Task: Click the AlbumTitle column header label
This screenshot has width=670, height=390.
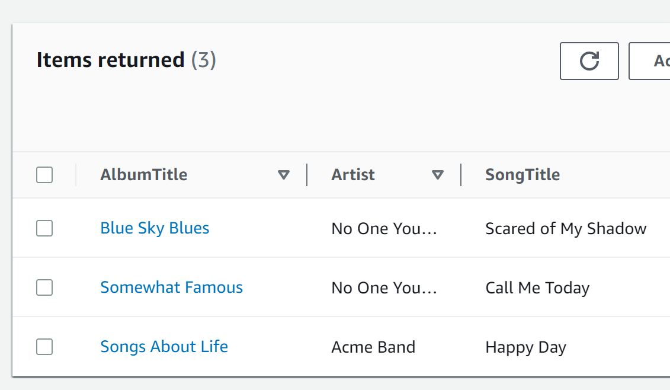Action: click(x=143, y=174)
